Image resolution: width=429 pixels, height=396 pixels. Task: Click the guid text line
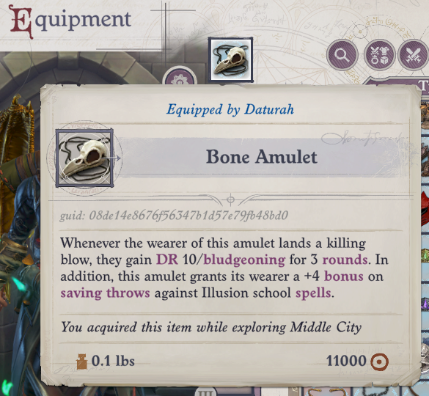click(x=174, y=216)
